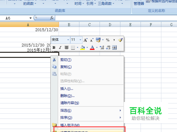Expand the Borders dropdown arrow
Viewport: 177px width, 132px height.
click(78, 47)
